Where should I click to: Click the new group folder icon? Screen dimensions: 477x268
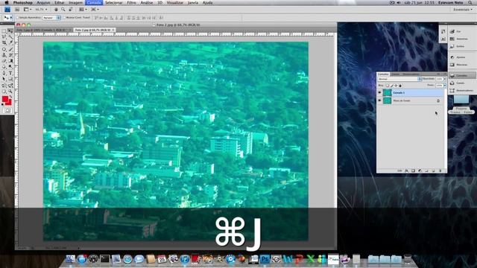pos(426,170)
